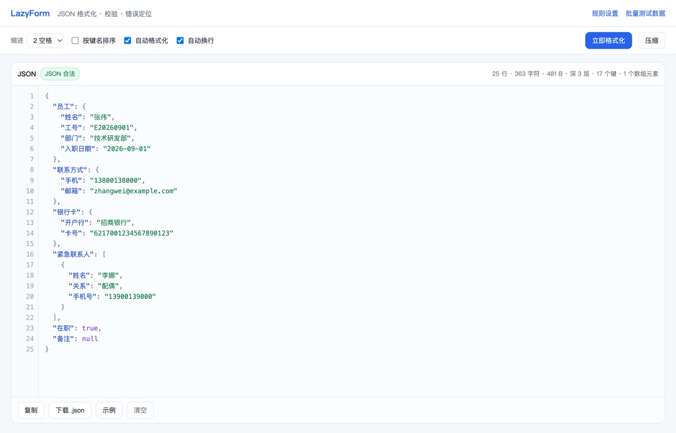This screenshot has height=433, width=676.
Task: Click the null value of 备注
Action: [90, 339]
